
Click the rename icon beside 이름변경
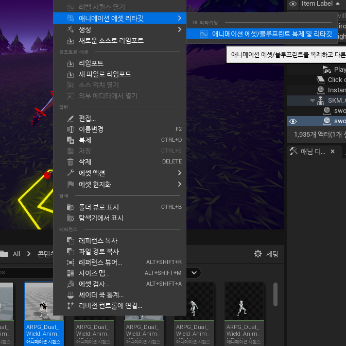(x=71, y=129)
